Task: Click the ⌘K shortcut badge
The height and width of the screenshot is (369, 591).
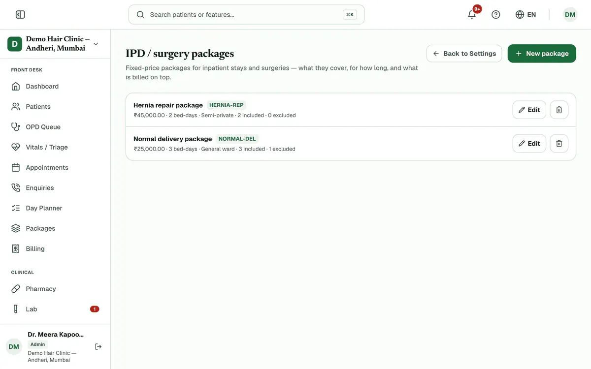Action: coord(350,15)
